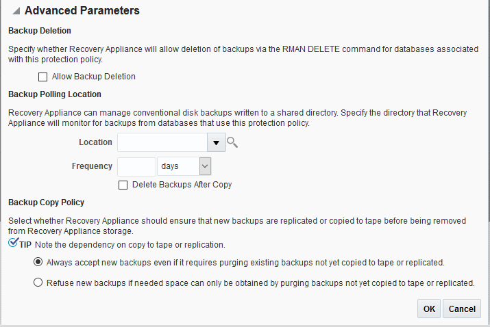Image resolution: width=490 pixels, height=327 pixels.
Task: Open the Location dropdown arrow
Action: [x=216, y=142]
